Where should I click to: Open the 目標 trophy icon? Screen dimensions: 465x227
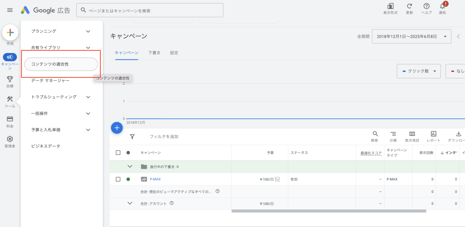point(10,79)
